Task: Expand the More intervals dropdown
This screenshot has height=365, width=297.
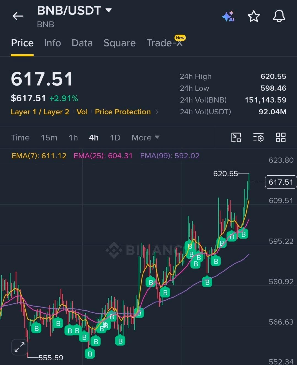Action: click(x=145, y=137)
